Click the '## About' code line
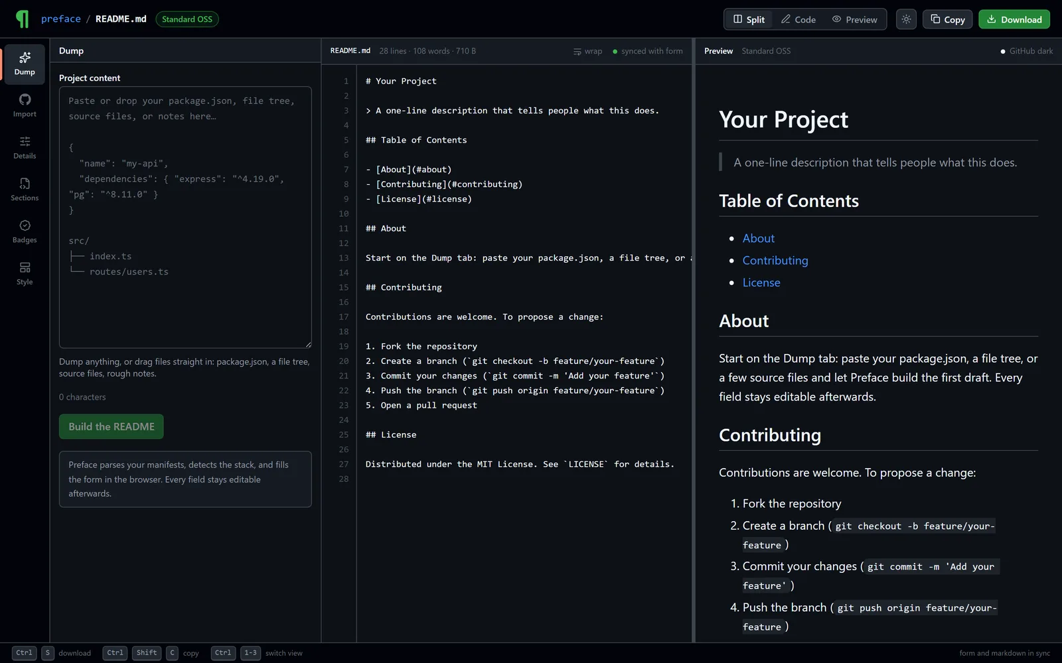 [x=386, y=228]
